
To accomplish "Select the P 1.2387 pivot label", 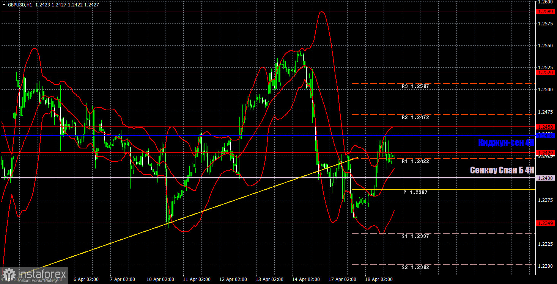I will point(415,192).
